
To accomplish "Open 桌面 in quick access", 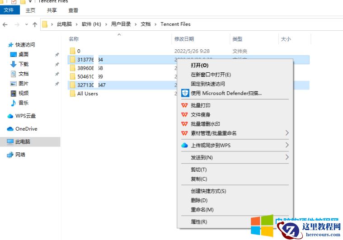I will [x=23, y=54].
